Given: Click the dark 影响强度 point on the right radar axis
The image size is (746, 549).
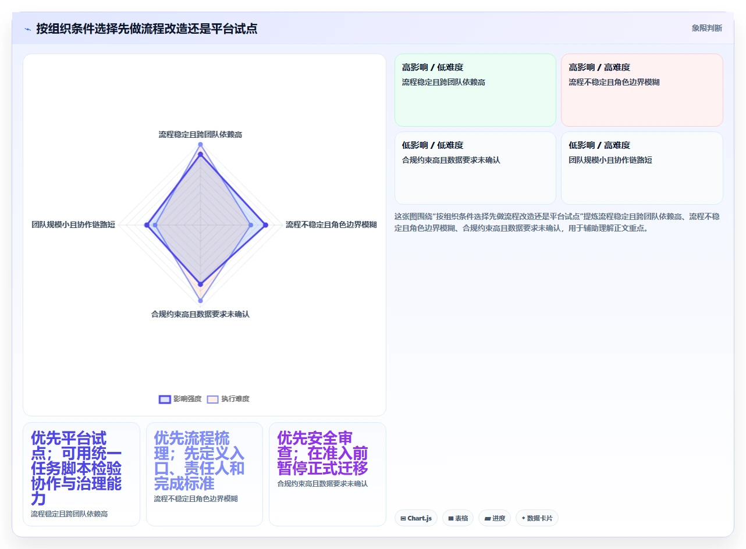Looking at the screenshot, I should [x=266, y=225].
